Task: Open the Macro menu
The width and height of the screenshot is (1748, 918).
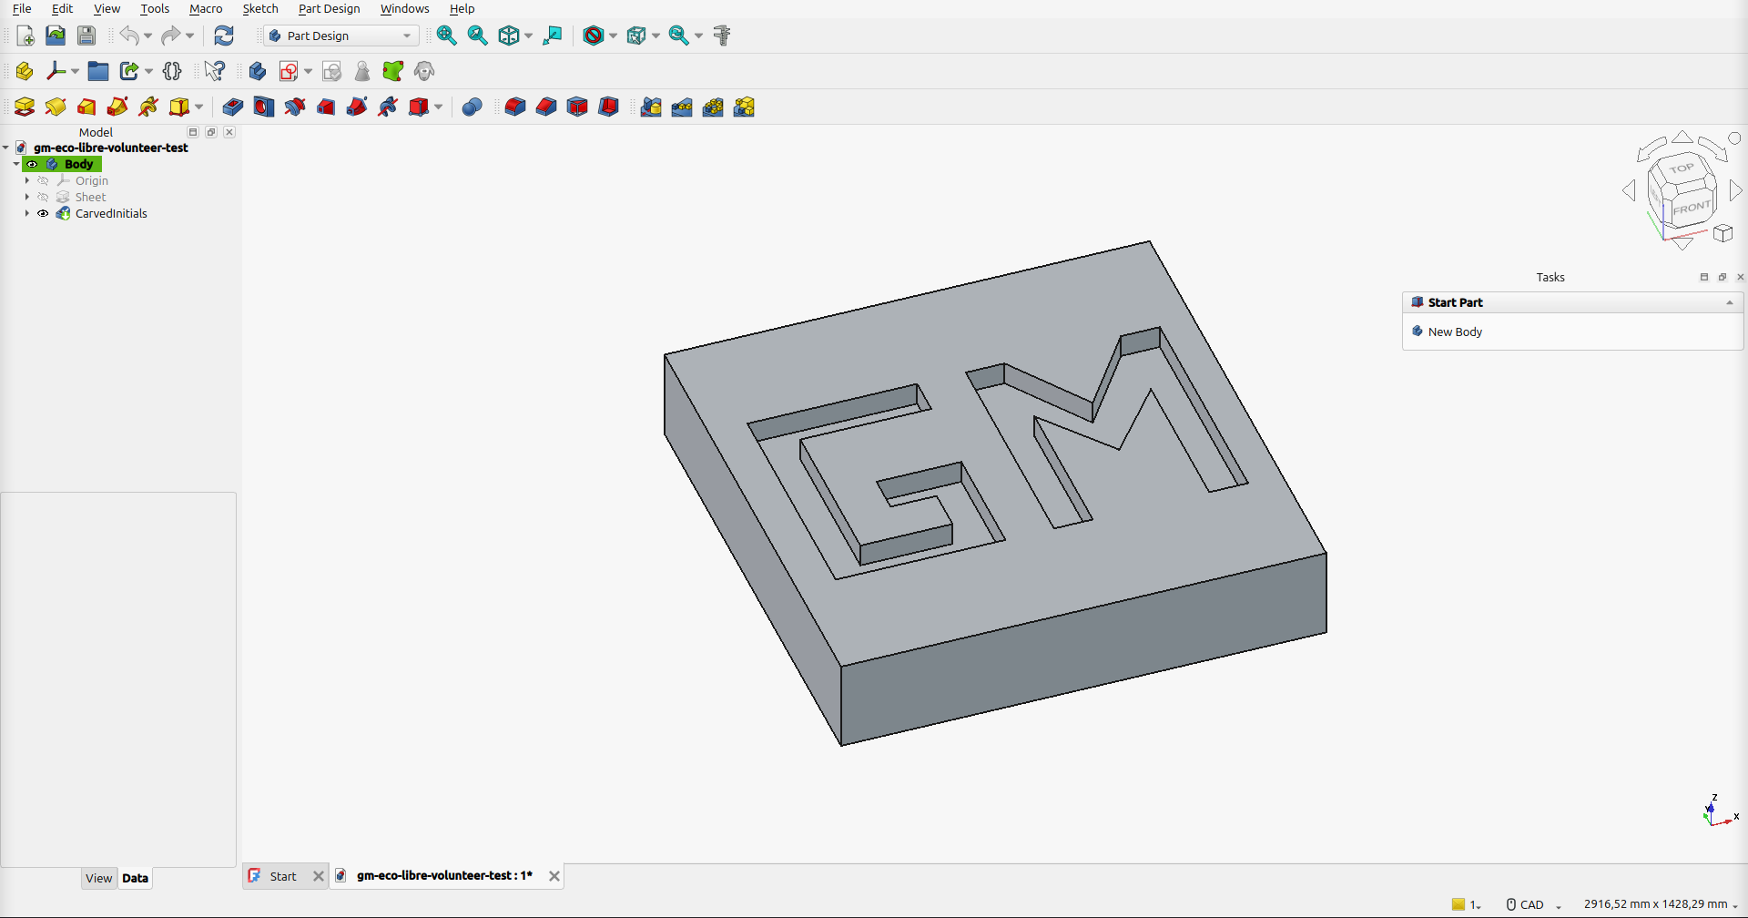Action: tap(206, 8)
